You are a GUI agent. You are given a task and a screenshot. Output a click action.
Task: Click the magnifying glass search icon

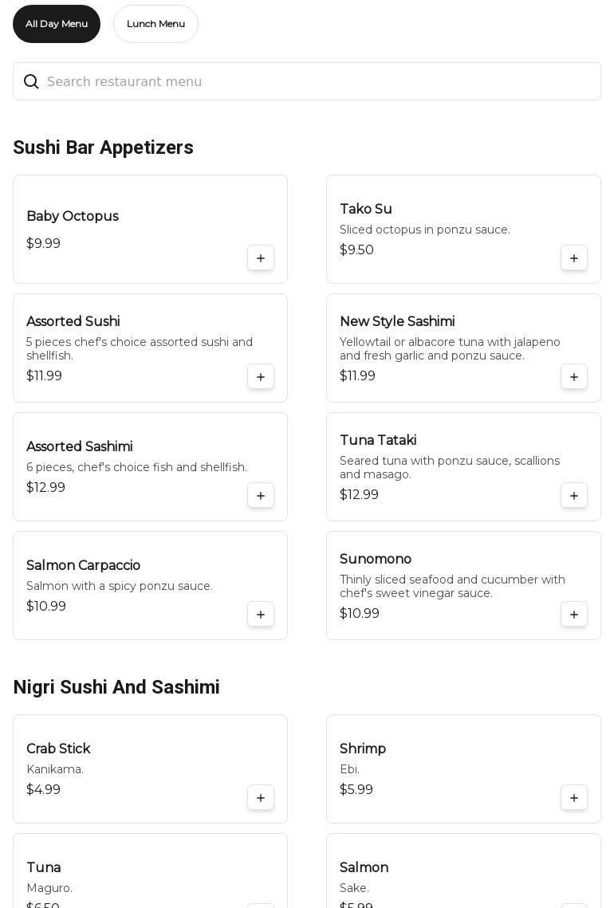(31, 81)
